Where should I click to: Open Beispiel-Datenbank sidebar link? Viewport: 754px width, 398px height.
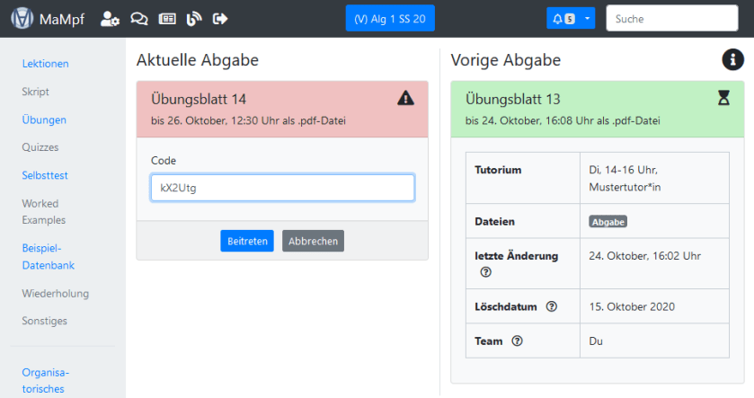(x=48, y=256)
